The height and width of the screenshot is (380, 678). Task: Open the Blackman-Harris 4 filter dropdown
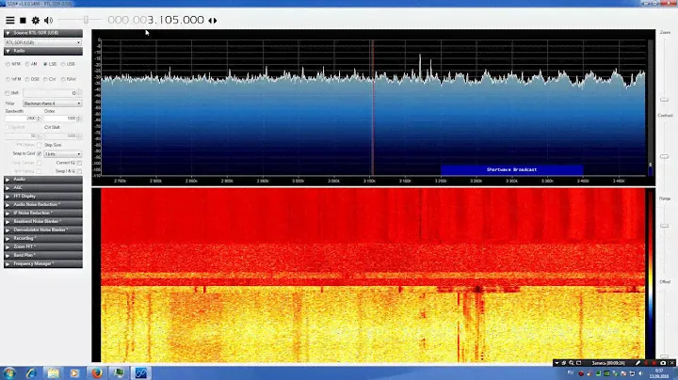pyautogui.click(x=51, y=102)
